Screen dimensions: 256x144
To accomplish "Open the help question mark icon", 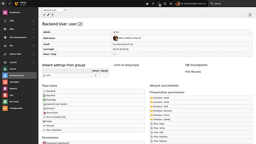I will point(165,4).
